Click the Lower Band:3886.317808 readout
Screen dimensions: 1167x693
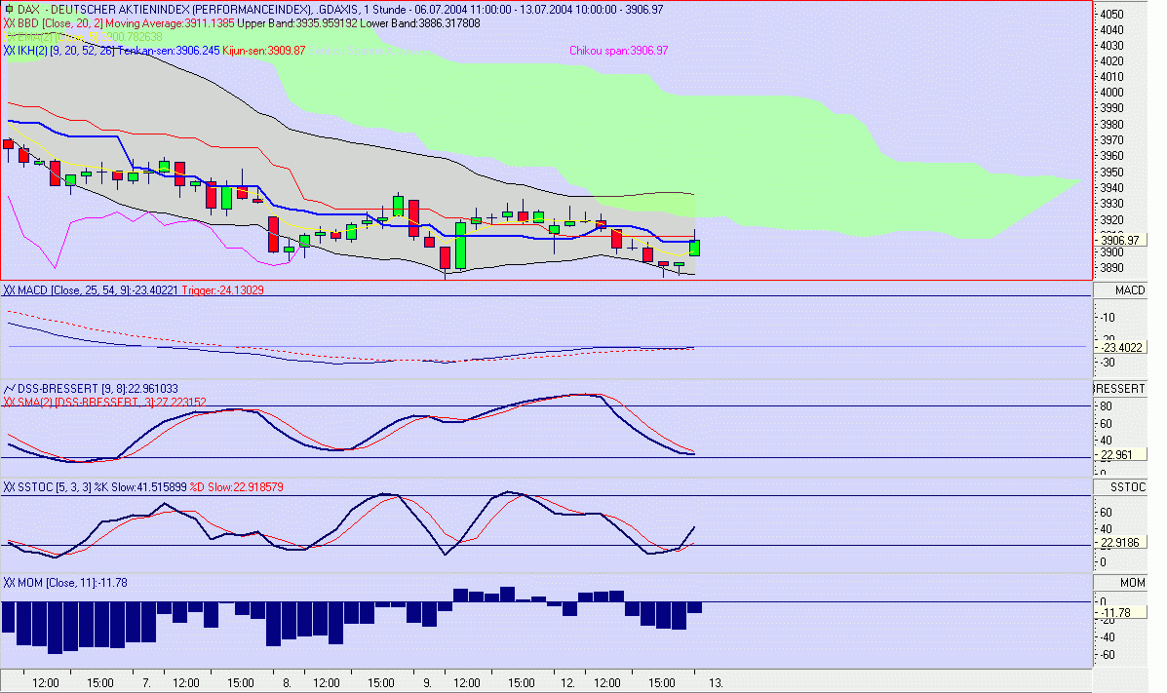(420, 23)
